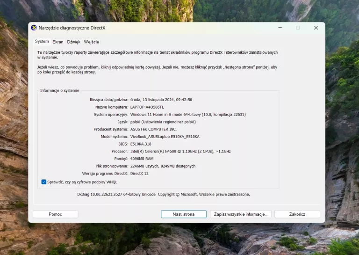Click the Pomoc button
The image size is (359, 255).
[x=56, y=214]
